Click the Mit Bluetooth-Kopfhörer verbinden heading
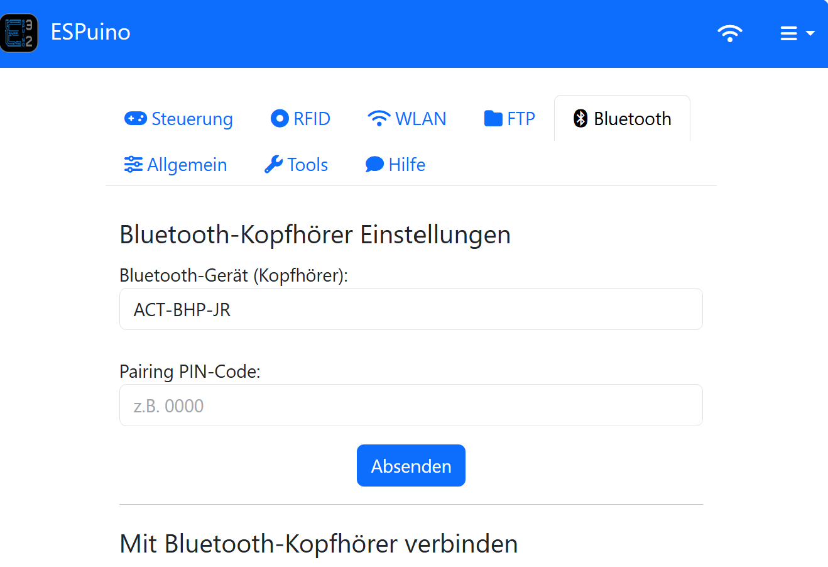This screenshot has width=828, height=567. click(x=319, y=544)
